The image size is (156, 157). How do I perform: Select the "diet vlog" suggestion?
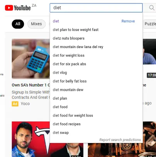click(60, 72)
